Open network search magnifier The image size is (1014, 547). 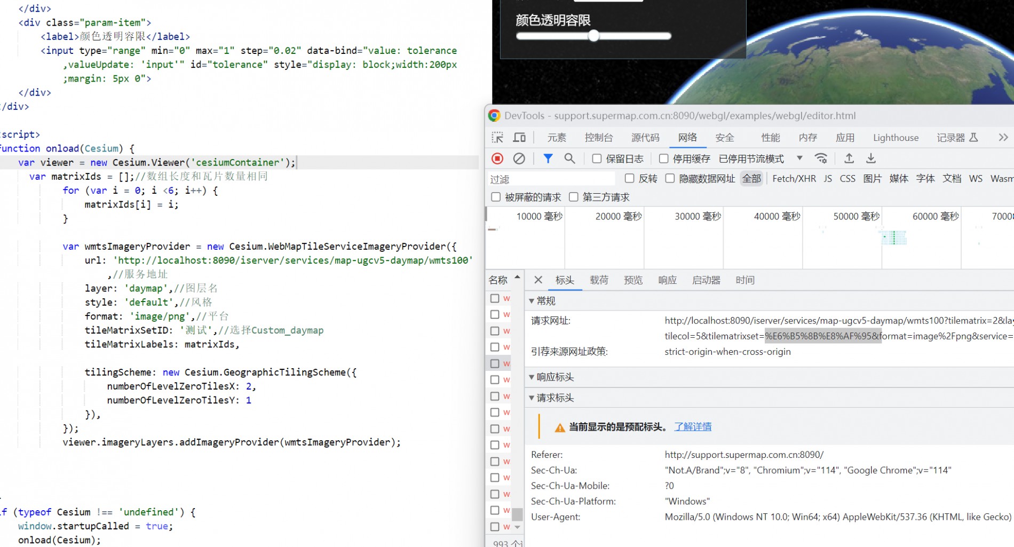pos(569,158)
